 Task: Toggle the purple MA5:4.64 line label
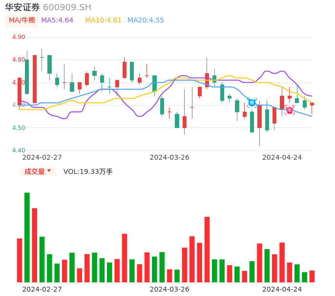click(57, 21)
